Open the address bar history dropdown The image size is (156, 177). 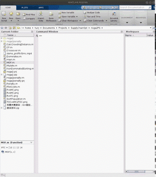point(151,28)
